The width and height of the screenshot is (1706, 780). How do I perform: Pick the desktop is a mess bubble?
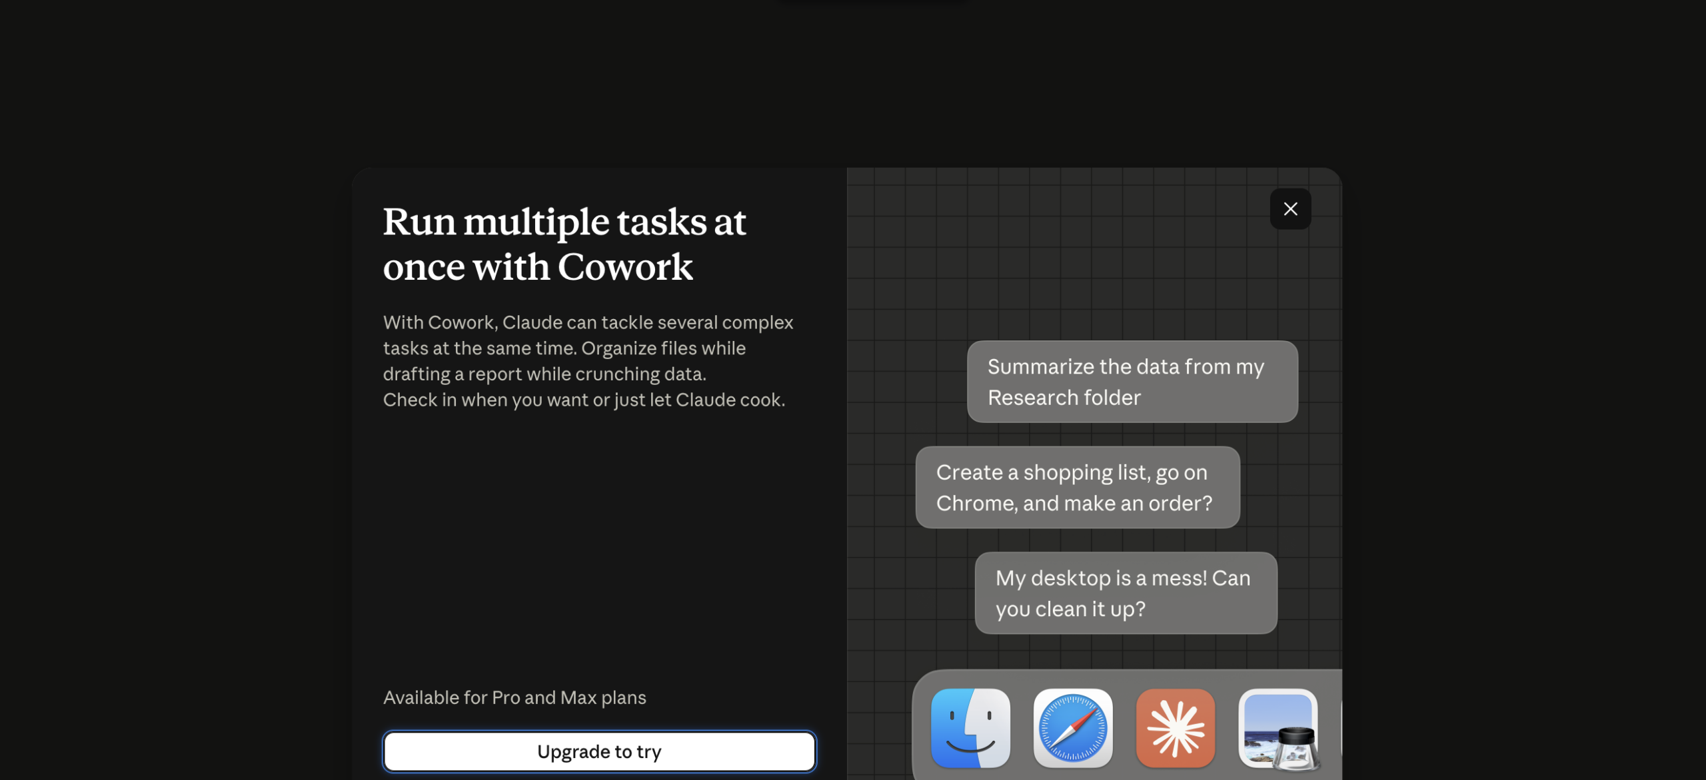pyautogui.click(x=1126, y=593)
